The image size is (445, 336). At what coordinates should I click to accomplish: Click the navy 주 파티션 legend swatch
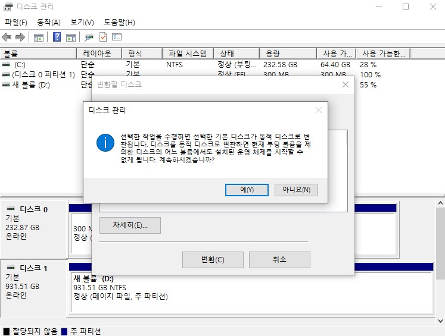[64, 331]
